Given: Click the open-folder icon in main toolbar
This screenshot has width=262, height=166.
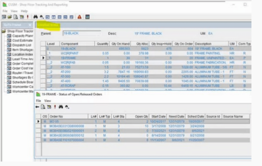Looking at the screenshot, I should (x=10, y=17).
